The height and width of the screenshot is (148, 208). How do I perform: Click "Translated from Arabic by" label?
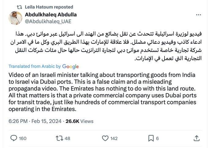(x=35, y=66)
